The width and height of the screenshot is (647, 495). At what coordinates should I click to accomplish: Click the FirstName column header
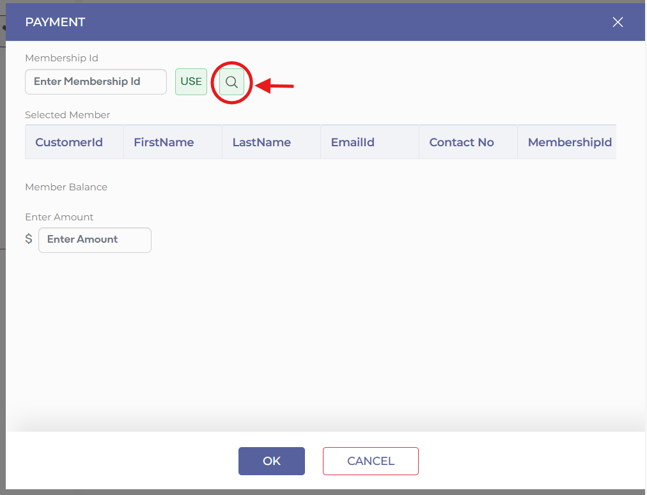[164, 142]
